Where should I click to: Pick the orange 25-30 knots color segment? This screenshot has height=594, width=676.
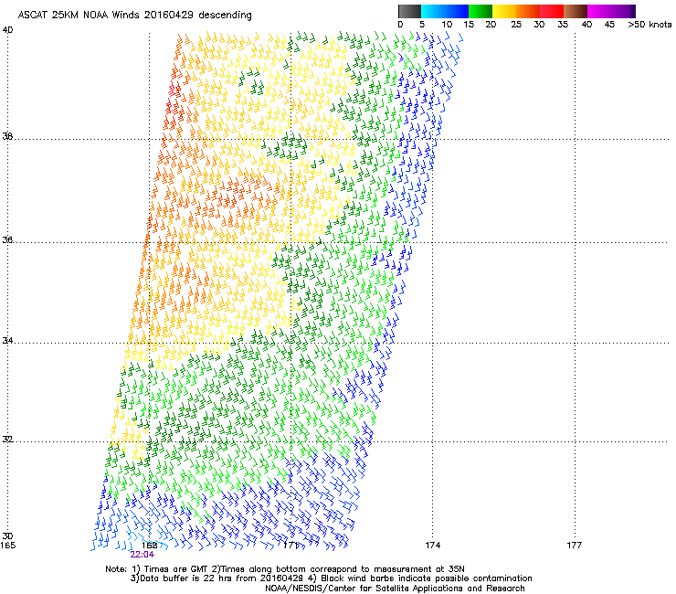[528, 11]
